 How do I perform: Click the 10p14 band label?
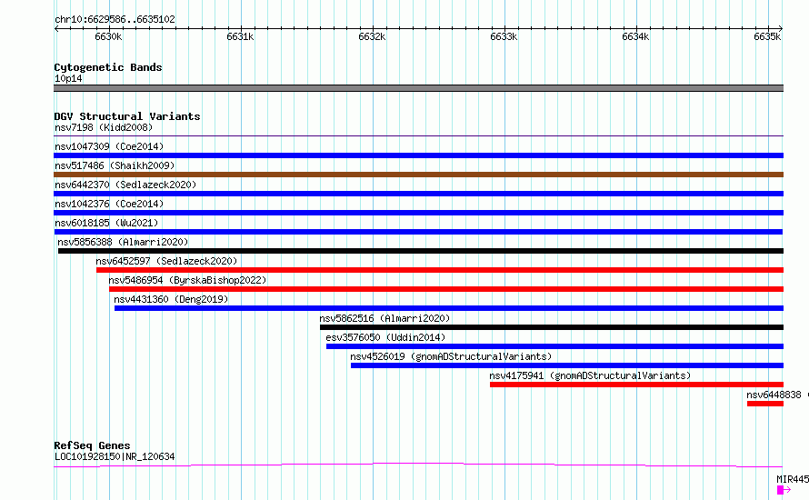(x=68, y=78)
